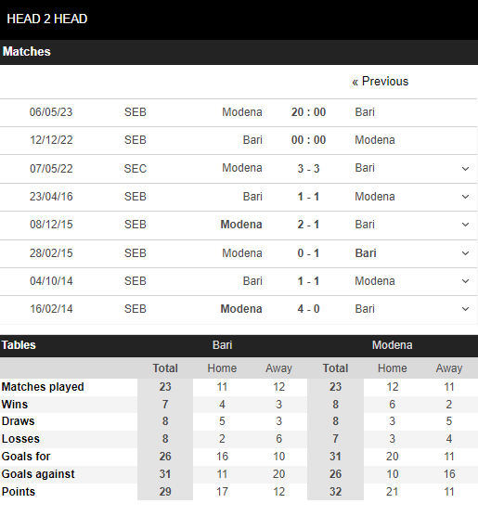Screen dimensions: 478x516
Task: Expand the 28/02/15 Modena 0-1 Bari match
Action: click(x=465, y=253)
